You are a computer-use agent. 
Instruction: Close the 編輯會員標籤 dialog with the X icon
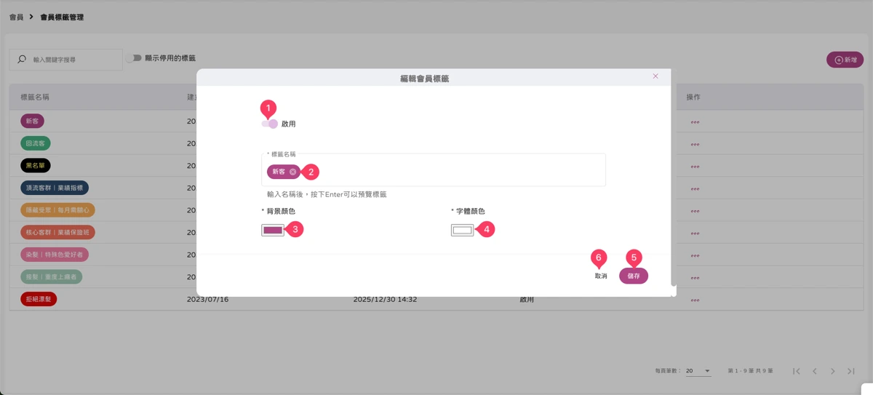coord(655,76)
